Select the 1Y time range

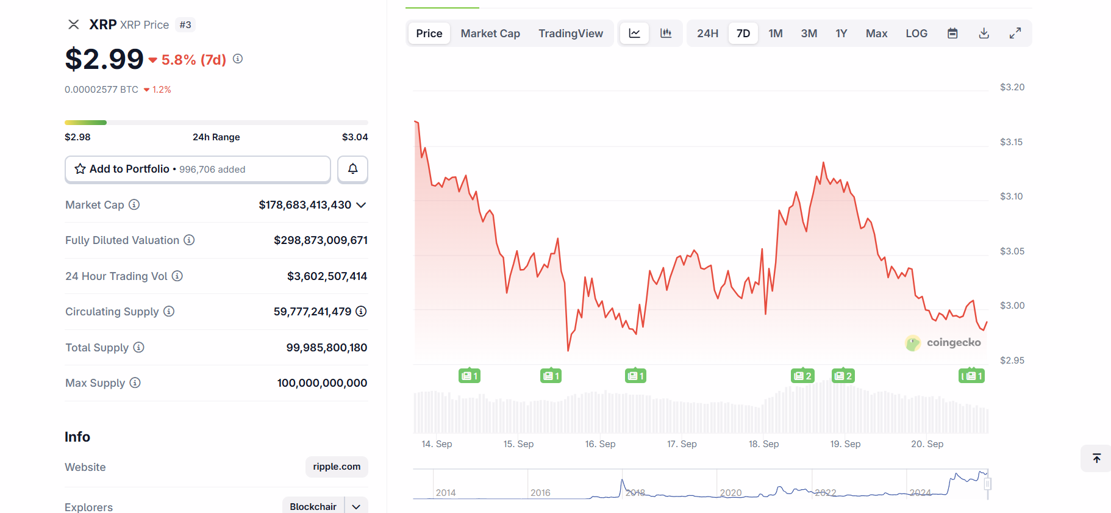point(841,34)
